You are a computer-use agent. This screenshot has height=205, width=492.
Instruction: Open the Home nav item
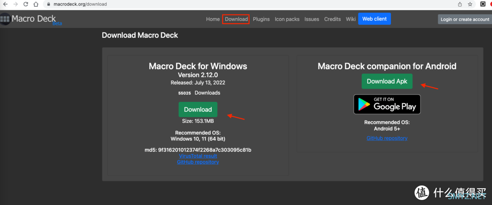[x=213, y=19]
